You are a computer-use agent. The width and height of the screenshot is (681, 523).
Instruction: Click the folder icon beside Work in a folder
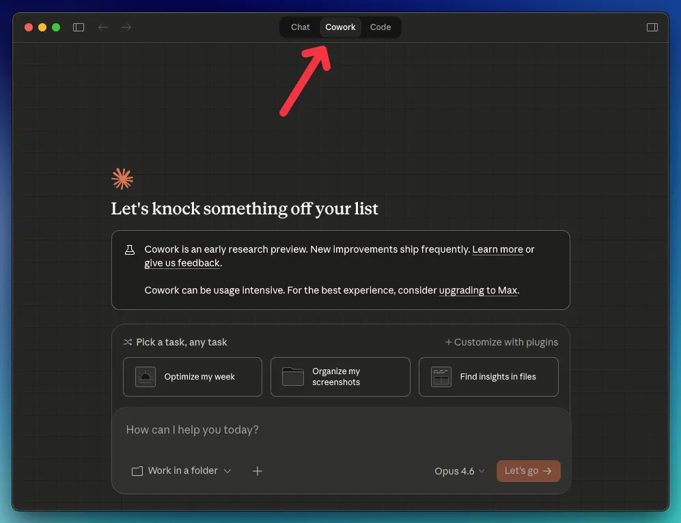[137, 471]
